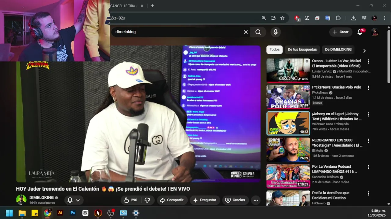Image resolution: width=391 pixels, height=219 pixels.
Task: Open options for the F*cksNews video
Action: click(x=368, y=88)
